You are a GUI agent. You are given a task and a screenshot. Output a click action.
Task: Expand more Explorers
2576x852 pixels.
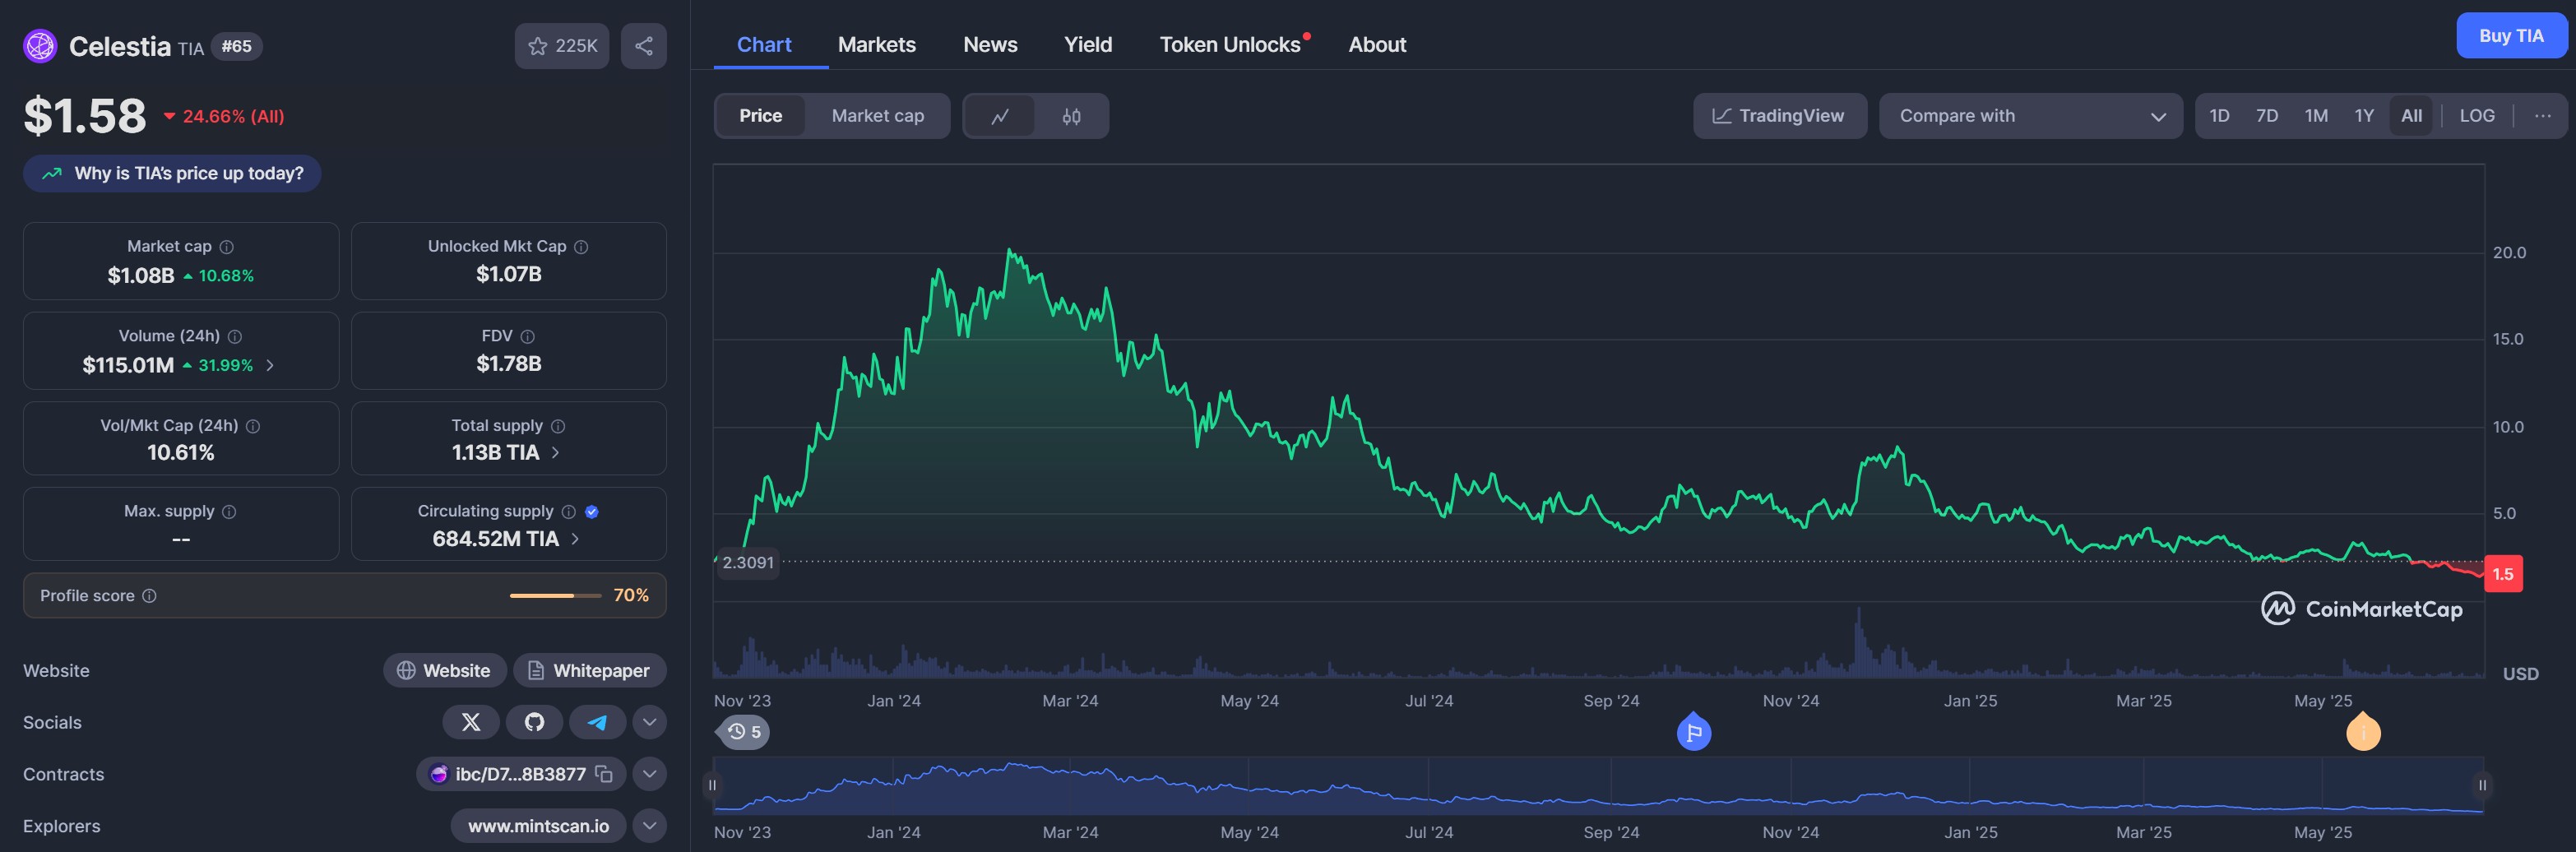click(649, 826)
